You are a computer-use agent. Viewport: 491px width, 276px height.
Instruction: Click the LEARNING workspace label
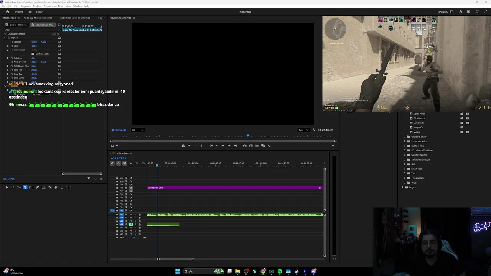pyautogui.click(x=442, y=12)
